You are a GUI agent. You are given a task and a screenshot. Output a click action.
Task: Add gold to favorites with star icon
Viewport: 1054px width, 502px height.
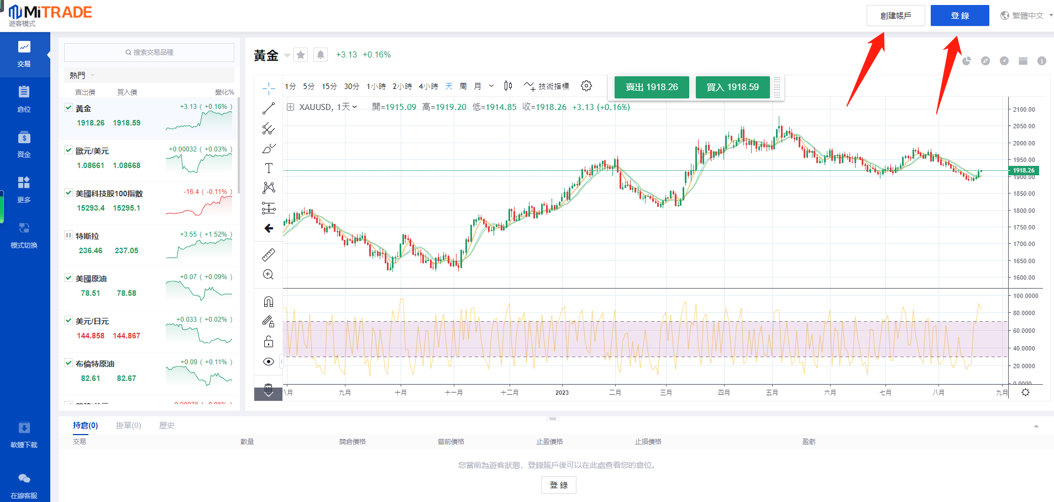[x=301, y=55]
